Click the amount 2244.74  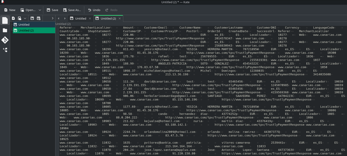129,132
